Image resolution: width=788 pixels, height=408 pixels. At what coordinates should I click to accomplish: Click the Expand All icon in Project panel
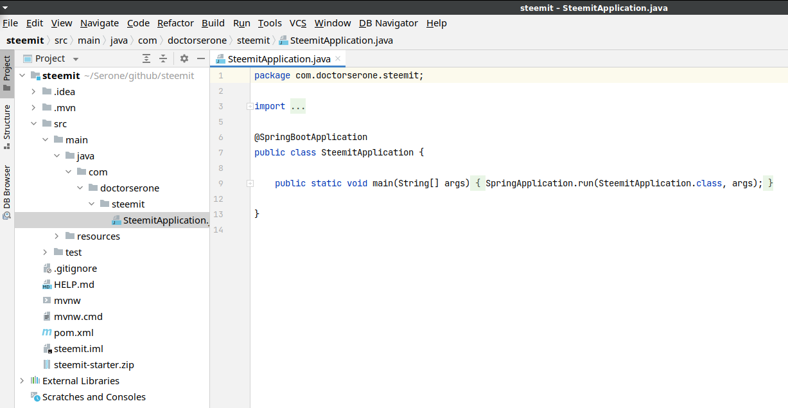(146, 58)
